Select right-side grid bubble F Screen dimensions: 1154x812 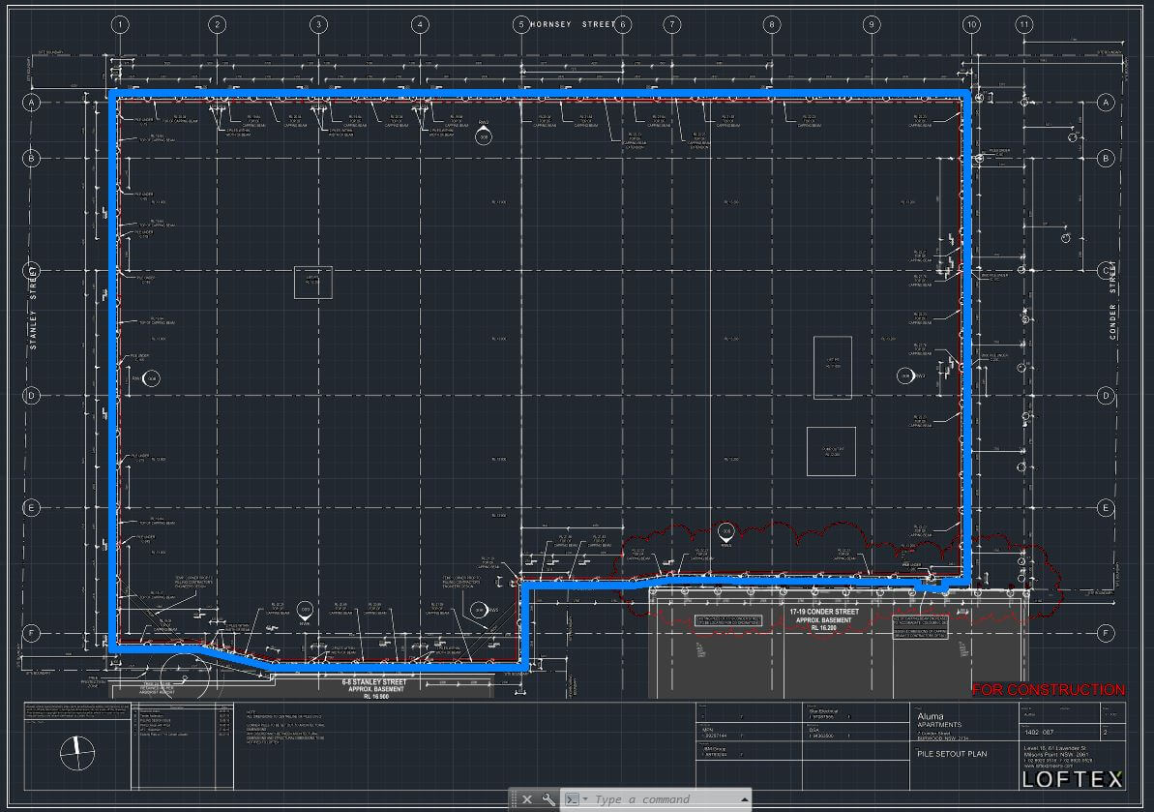1108,634
